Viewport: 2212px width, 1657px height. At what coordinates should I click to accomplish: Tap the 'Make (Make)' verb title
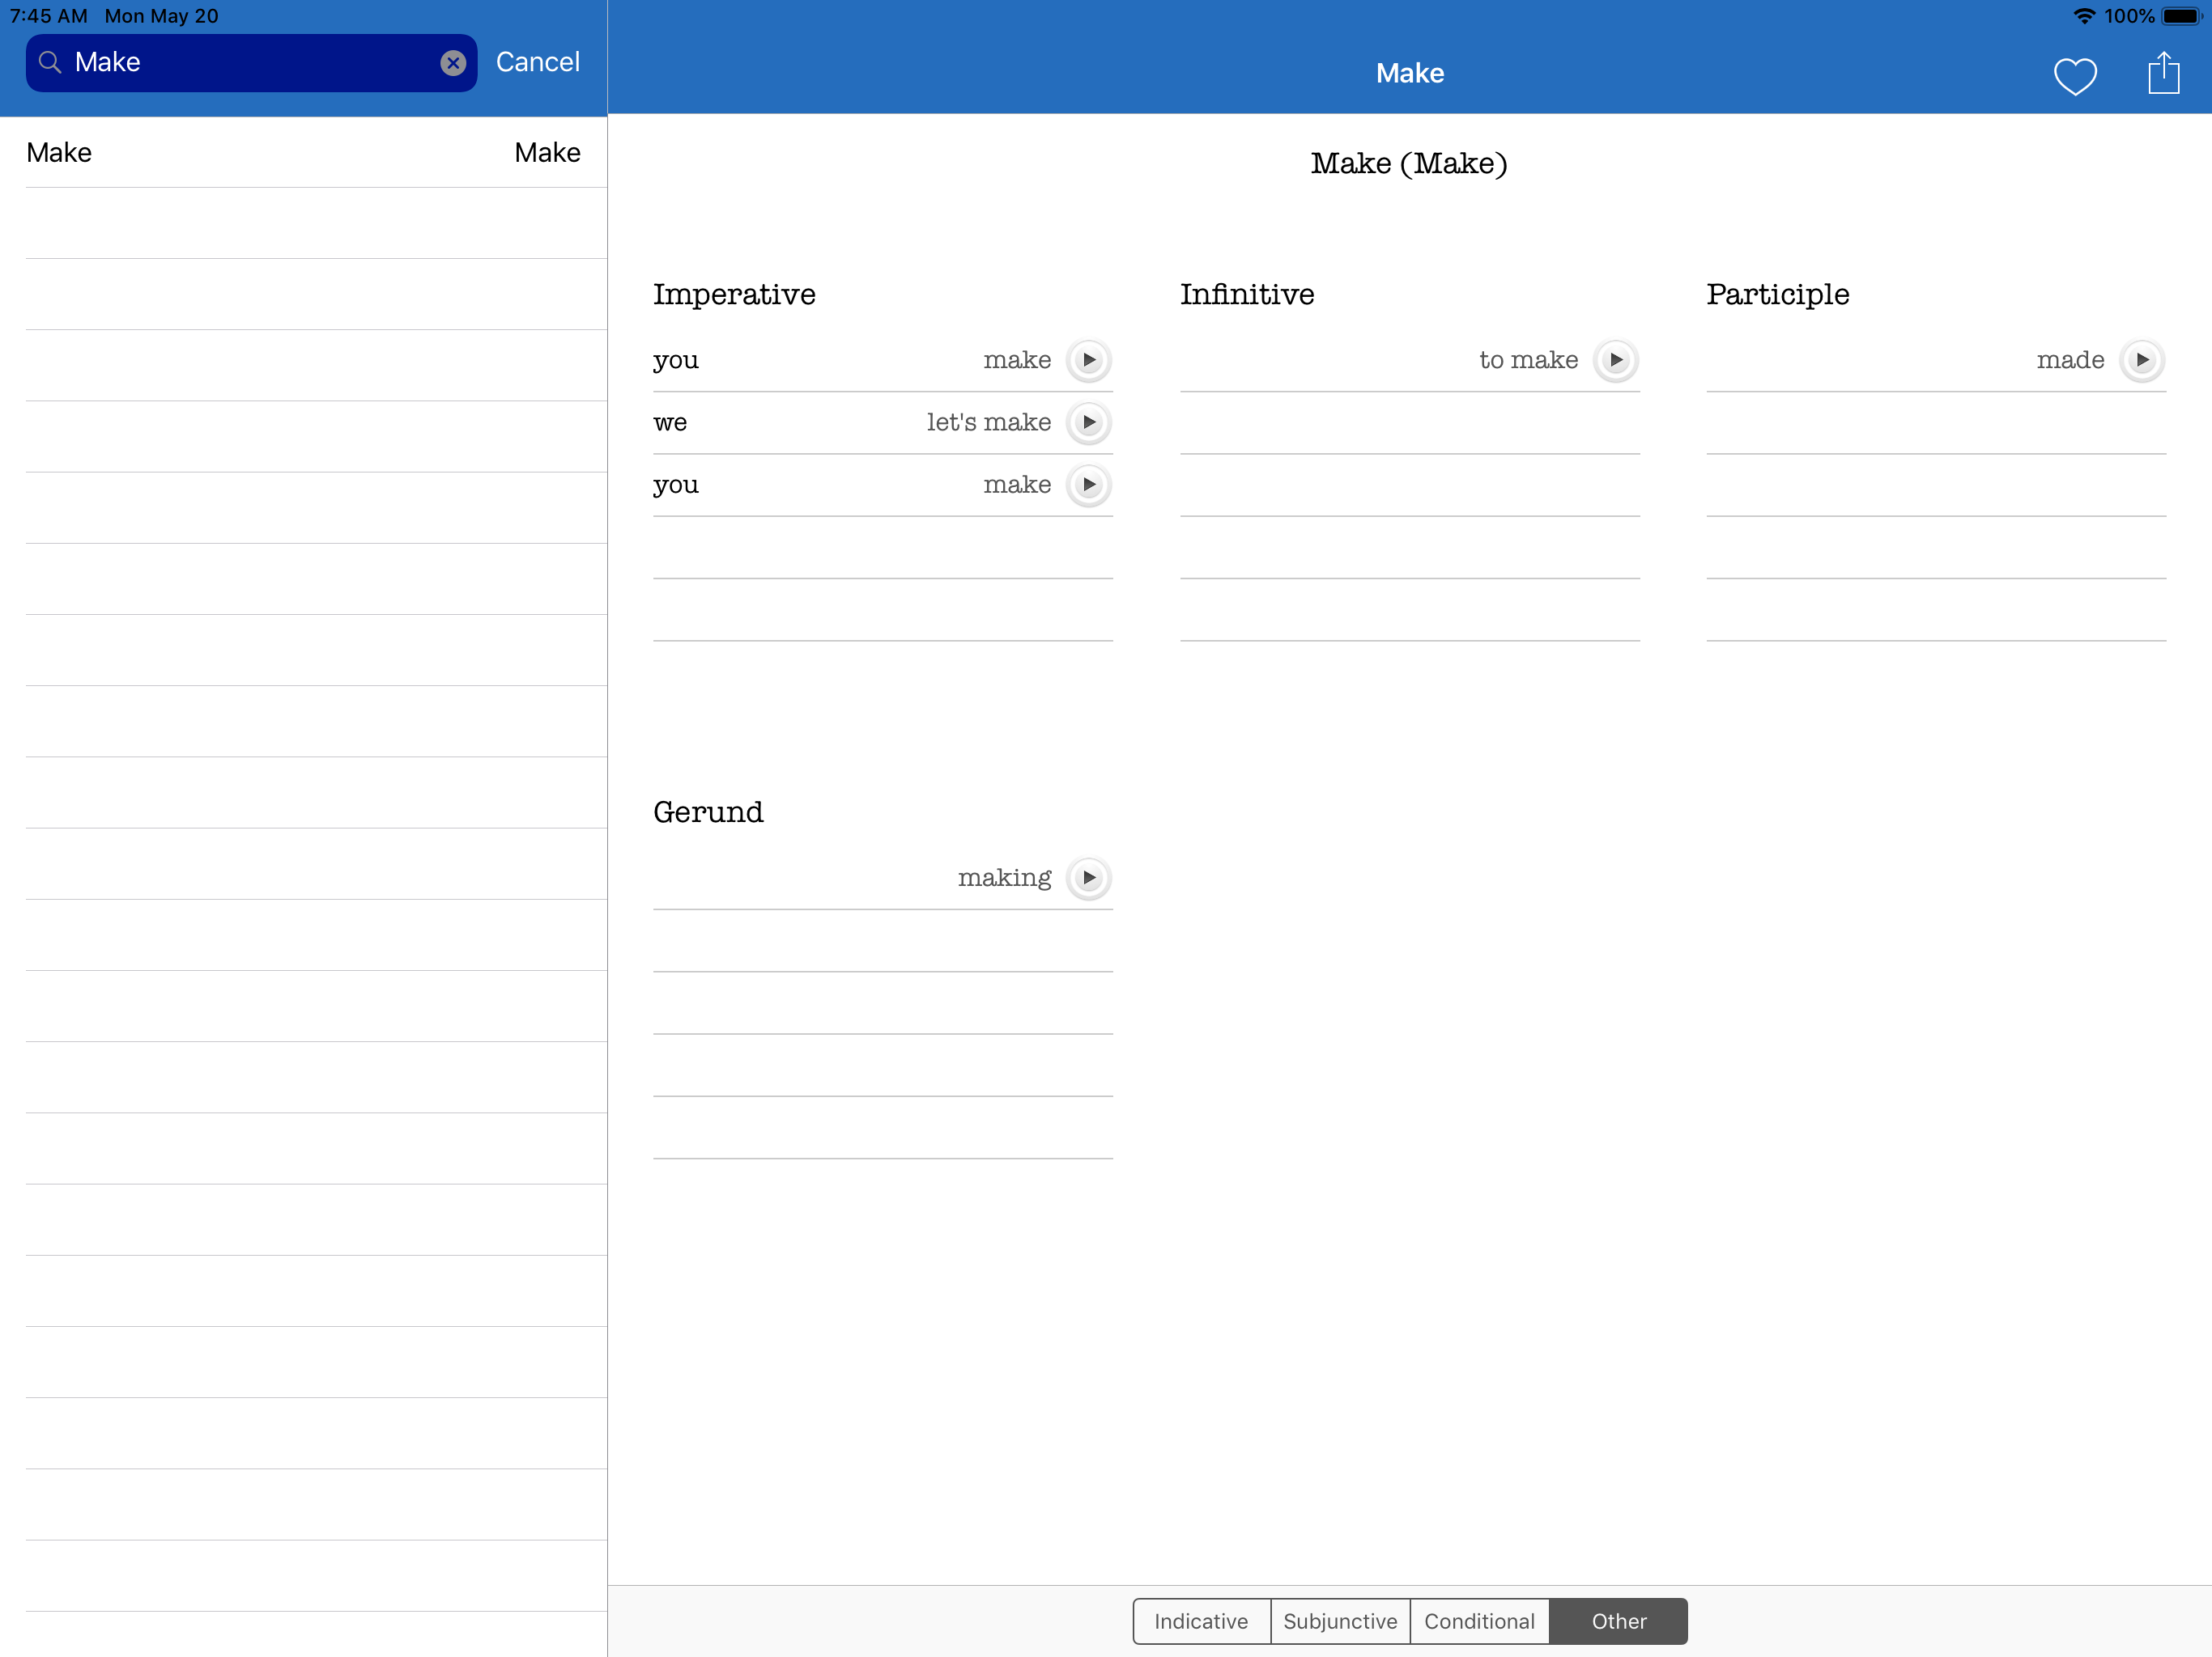[x=1409, y=163]
